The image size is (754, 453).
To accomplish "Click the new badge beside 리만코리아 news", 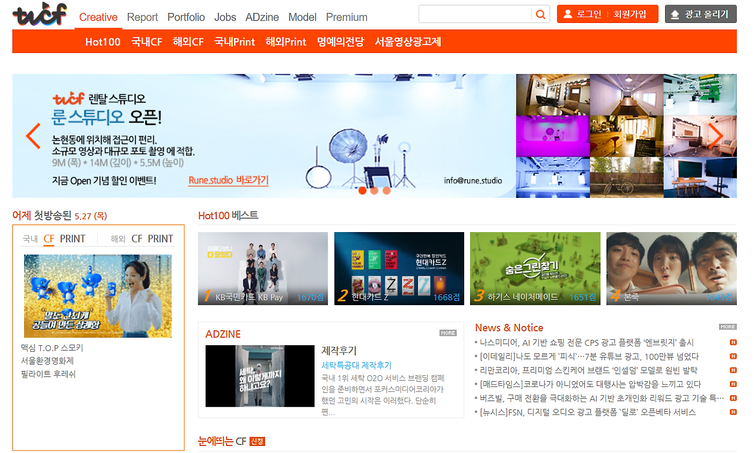I will click(733, 371).
